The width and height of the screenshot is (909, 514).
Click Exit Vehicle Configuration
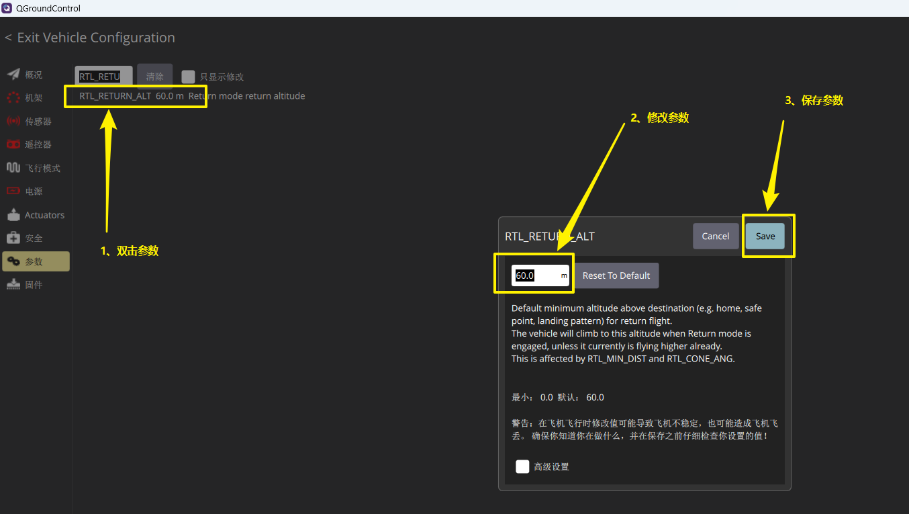pyautogui.click(x=90, y=38)
